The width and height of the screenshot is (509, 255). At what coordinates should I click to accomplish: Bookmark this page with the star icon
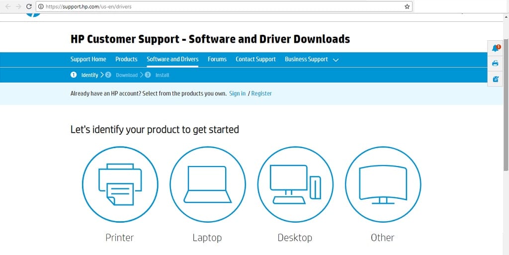pyautogui.click(x=407, y=6)
